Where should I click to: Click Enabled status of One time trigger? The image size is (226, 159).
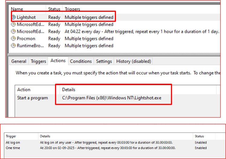pyautogui.click(x=201, y=148)
